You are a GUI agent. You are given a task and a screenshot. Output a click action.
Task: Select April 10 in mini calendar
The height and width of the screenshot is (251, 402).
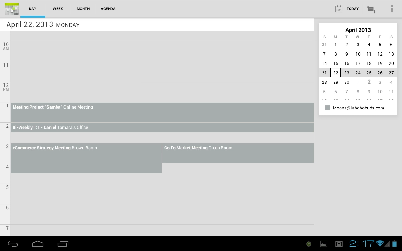point(358,54)
